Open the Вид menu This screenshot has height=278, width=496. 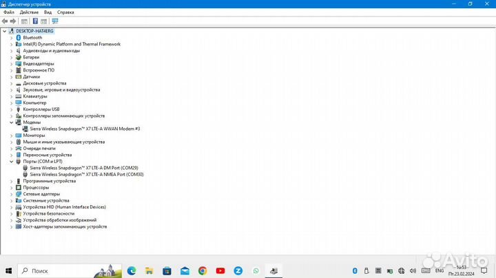[48, 12]
